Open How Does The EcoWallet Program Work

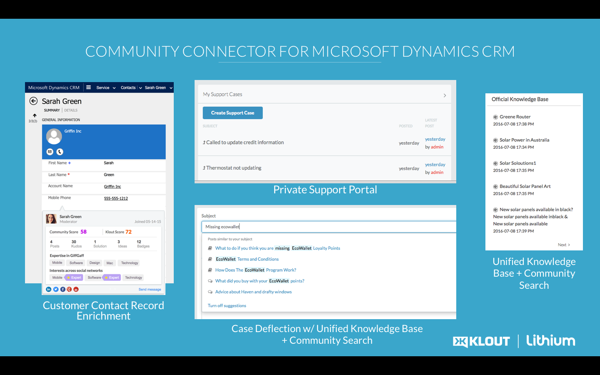[x=255, y=270]
